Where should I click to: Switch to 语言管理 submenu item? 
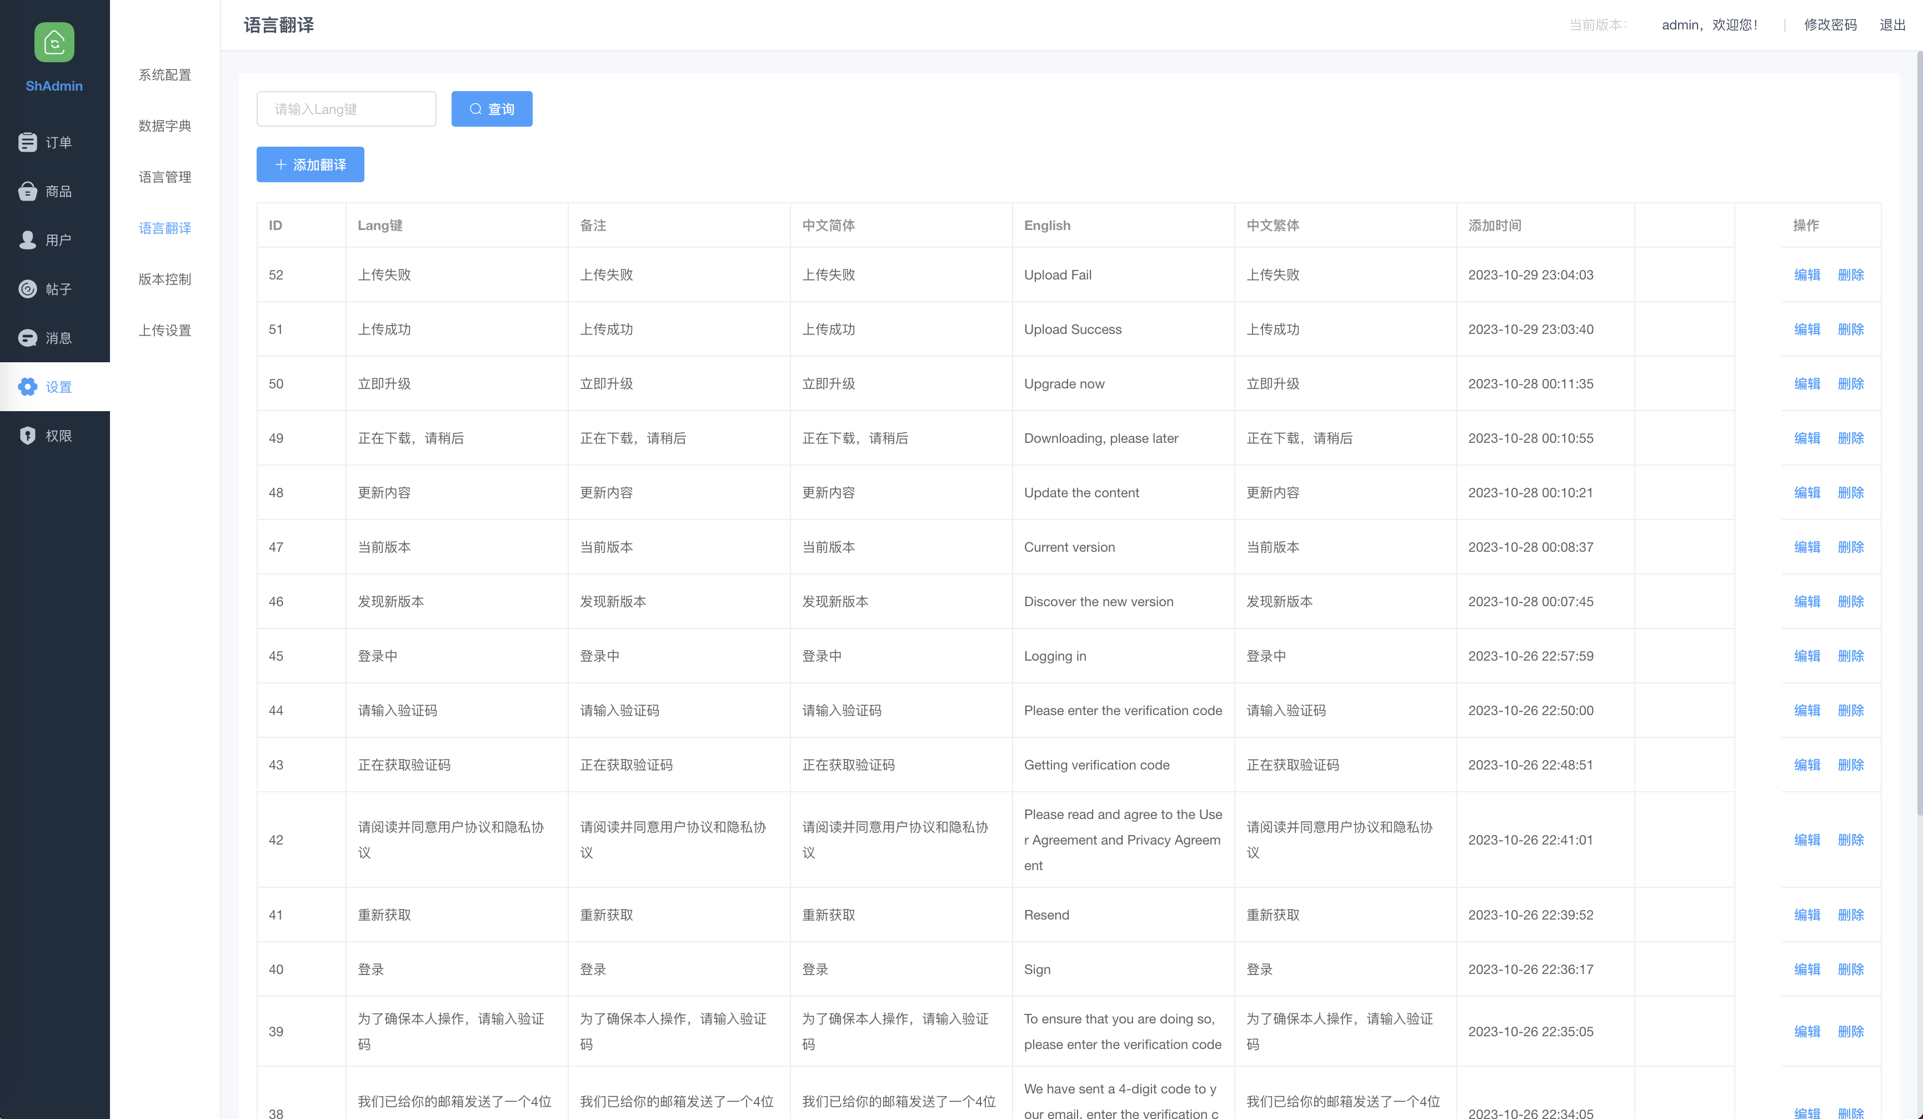165,177
